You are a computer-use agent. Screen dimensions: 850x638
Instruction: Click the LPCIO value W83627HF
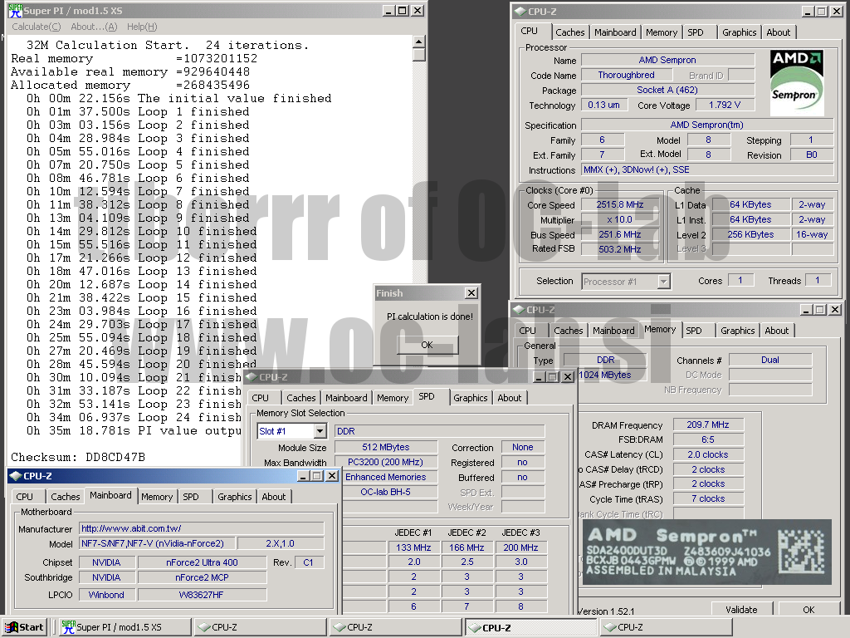tap(203, 595)
